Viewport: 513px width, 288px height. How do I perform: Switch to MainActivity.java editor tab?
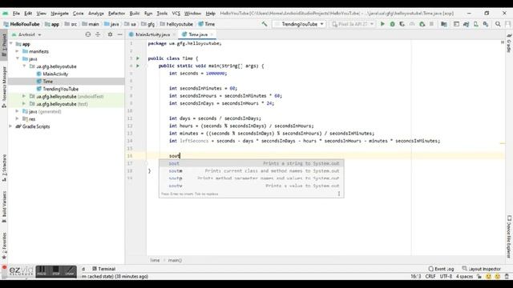click(x=152, y=34)
